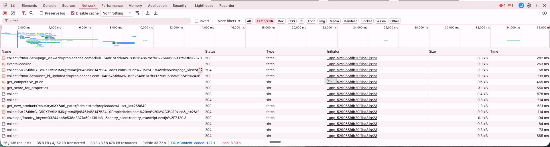Open the No throttling dropdown

(117, 13)
